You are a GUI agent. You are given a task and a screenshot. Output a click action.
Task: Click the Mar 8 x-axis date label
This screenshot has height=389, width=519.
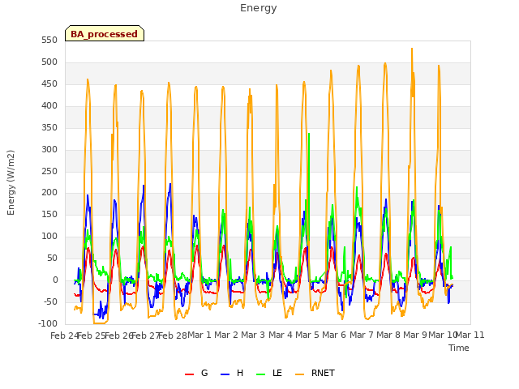click(x=388, y=336)
